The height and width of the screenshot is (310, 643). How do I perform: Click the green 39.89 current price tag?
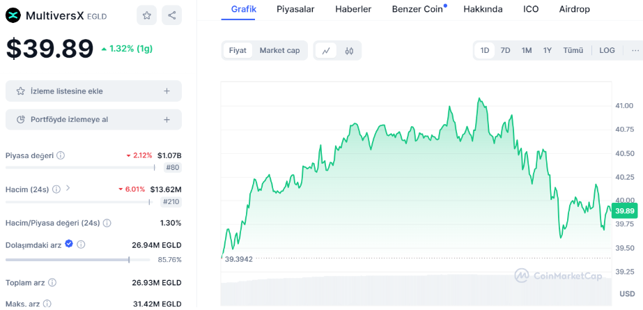[x=625, y=211]
